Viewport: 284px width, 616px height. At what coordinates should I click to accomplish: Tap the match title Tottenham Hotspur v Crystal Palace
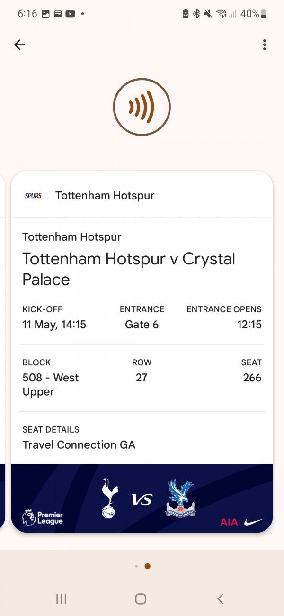click(129, 269)
